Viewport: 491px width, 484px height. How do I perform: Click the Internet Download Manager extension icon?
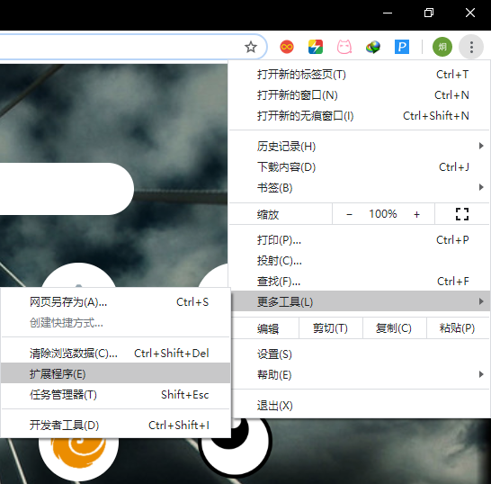tap(373, 47)
